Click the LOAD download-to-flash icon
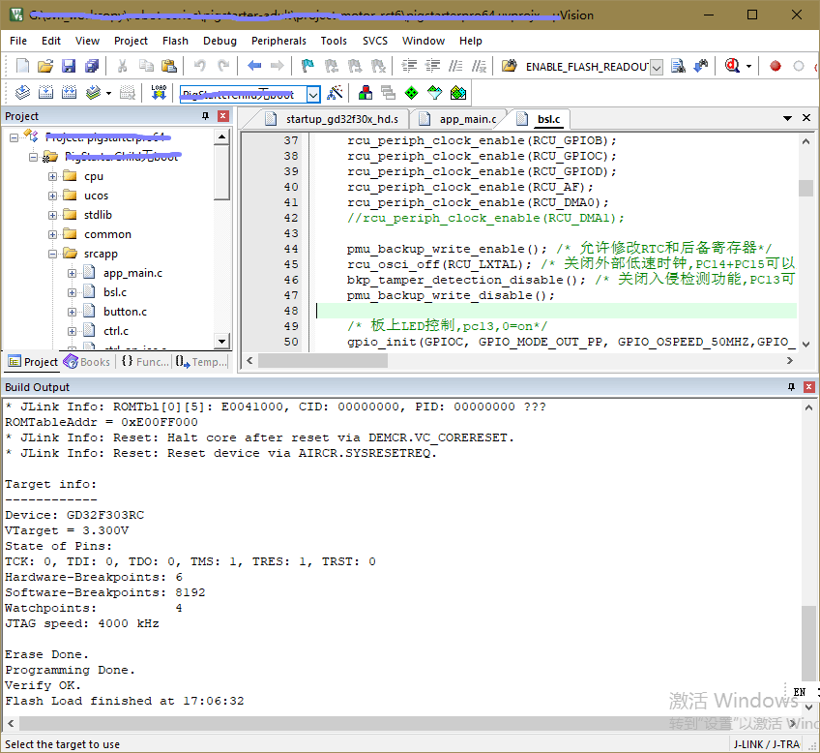The height and width of the screenshot is (753, 820). (160, 93)
